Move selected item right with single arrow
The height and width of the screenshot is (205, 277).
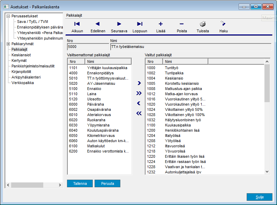pos(139,83)
